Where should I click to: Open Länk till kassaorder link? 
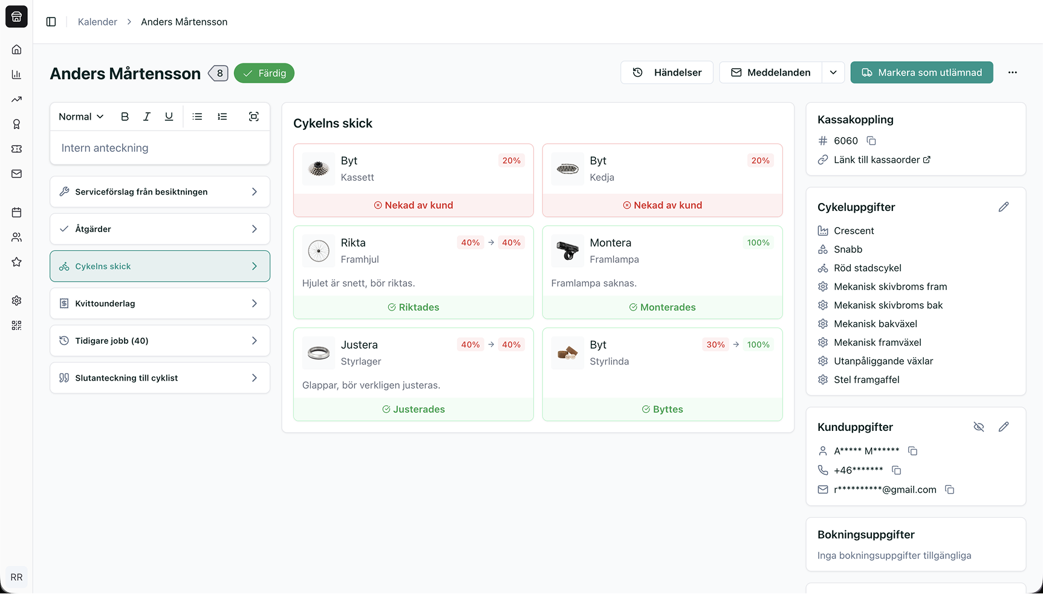(x=882, y=160)
